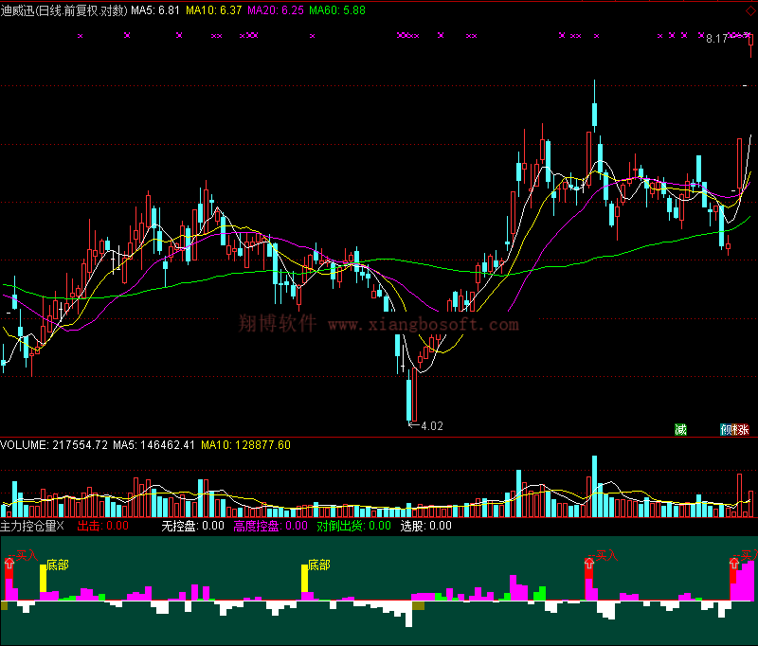Click the MA20: 6.25 label
The height and width of the screenshot is (646, 758).
pyautogui.click(x=276, y=10)
